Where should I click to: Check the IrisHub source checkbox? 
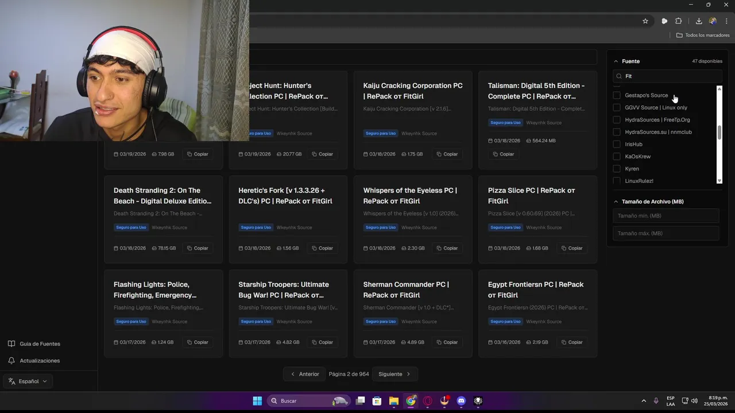point(617,145)
